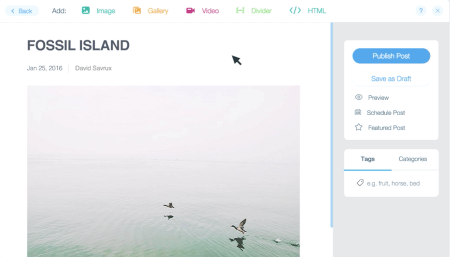450x257 pixels.
Task: Close the post editor with X
Action: [437, 11]
